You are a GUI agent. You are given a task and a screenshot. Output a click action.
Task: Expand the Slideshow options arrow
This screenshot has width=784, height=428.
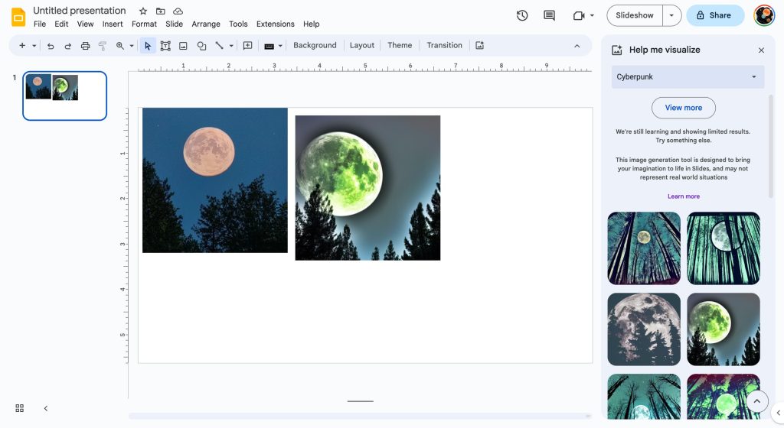coord(671,15)
